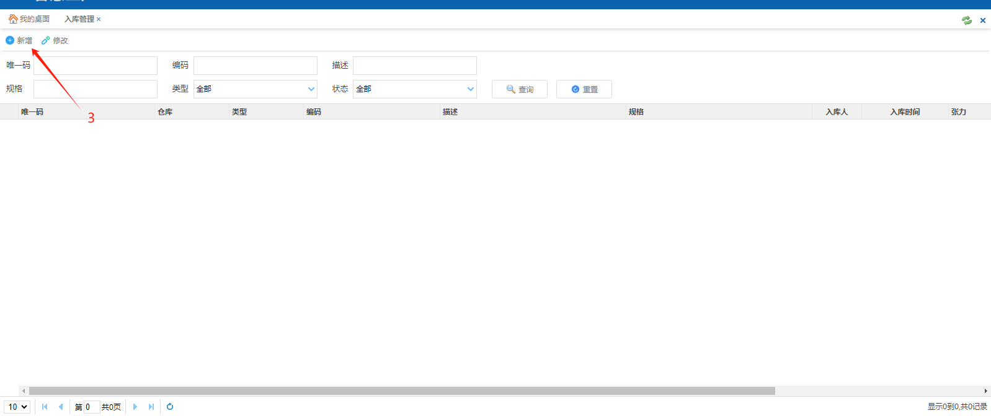Open the page size selector showing 10
Screen dimensions: 991x416
18,407
